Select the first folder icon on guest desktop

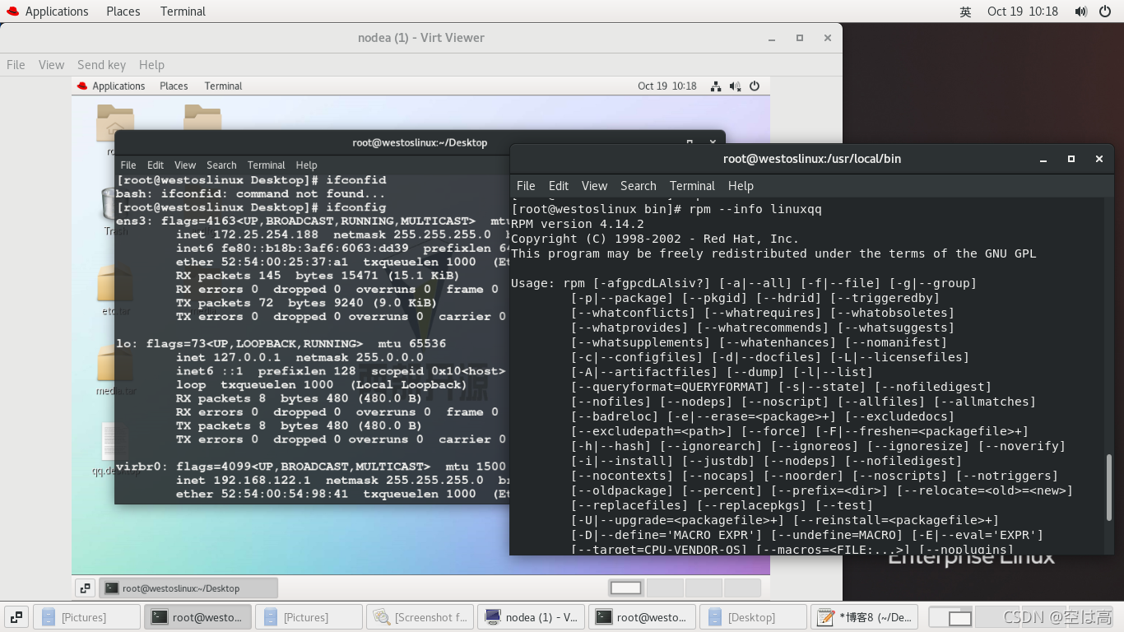(x=115, y=121)
